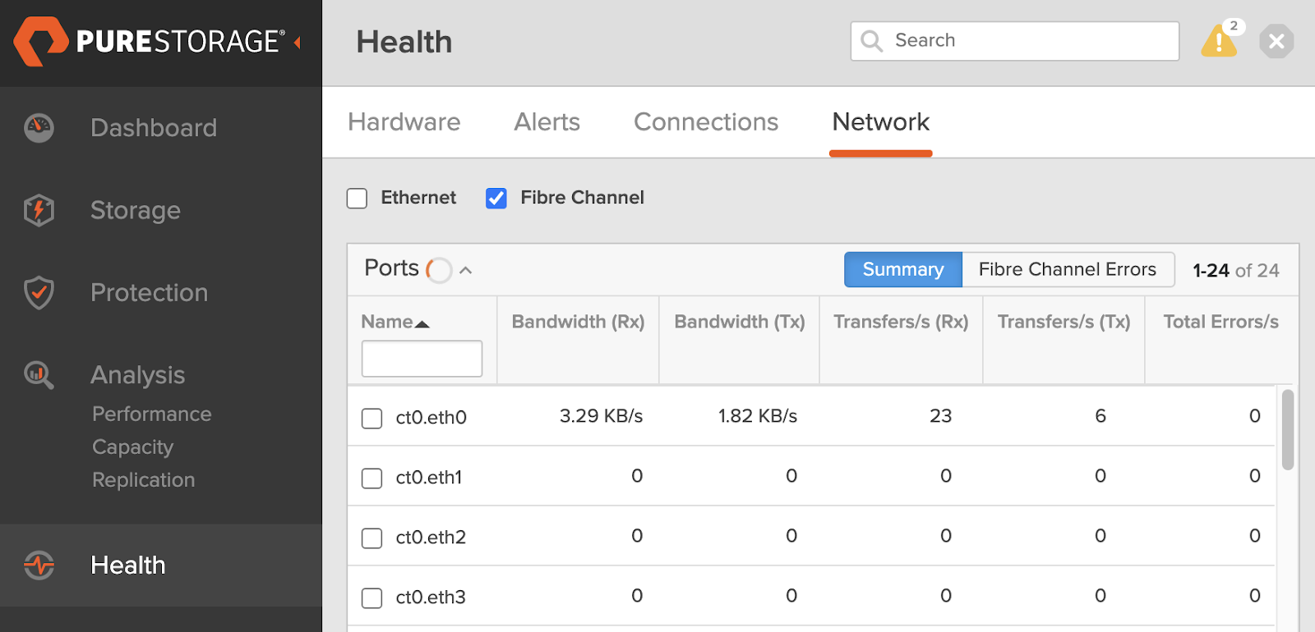Viewport: 1315px width, 632px height.
Task: Open Replication under Analysis
Action: click(x=144, y=479)
